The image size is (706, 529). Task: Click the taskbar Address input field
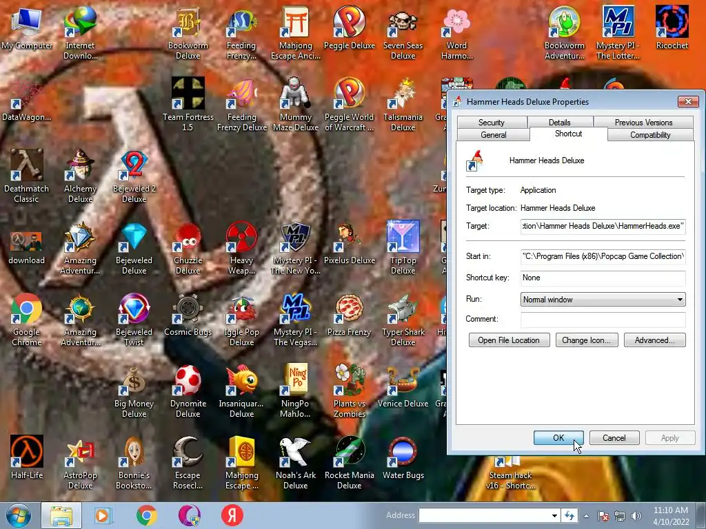[484, 515]
